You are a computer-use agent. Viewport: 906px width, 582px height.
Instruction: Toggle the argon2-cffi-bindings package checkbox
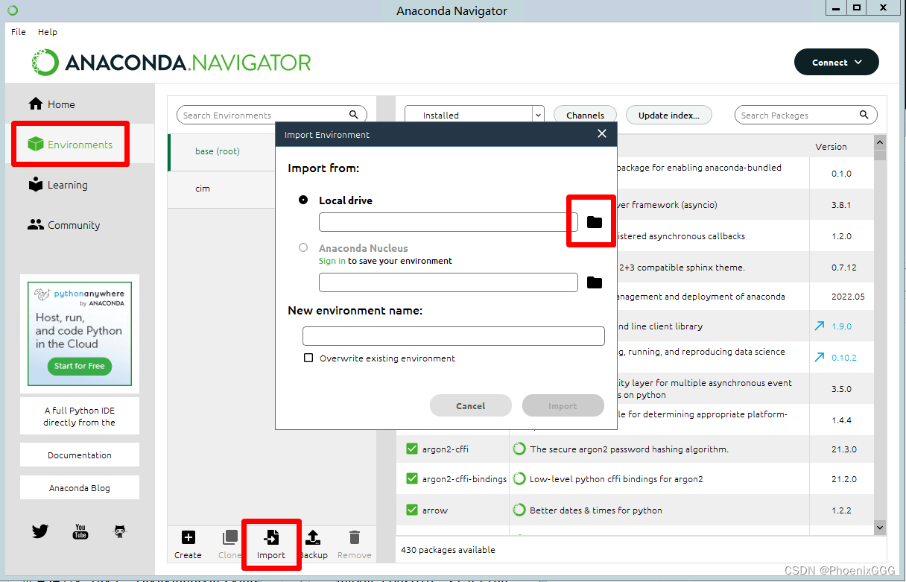point(411,479)
